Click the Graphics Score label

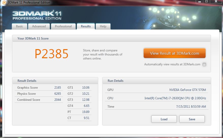[27, 88]
